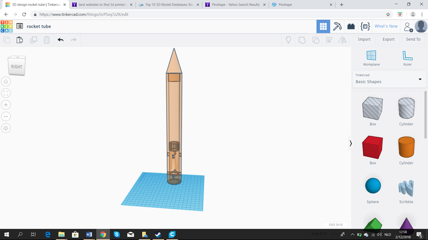Zoom in with the plus button
This screenshot has width=428, height=240.
click(x=6, y=105)
